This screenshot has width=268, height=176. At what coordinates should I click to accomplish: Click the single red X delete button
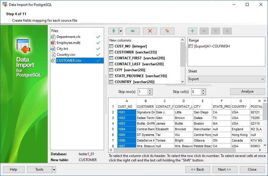150,31
